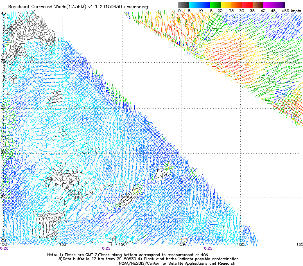303x266 pixels.
Task: Click the gray 0-5 knots legend segment
Action: (x=183, y=5)
